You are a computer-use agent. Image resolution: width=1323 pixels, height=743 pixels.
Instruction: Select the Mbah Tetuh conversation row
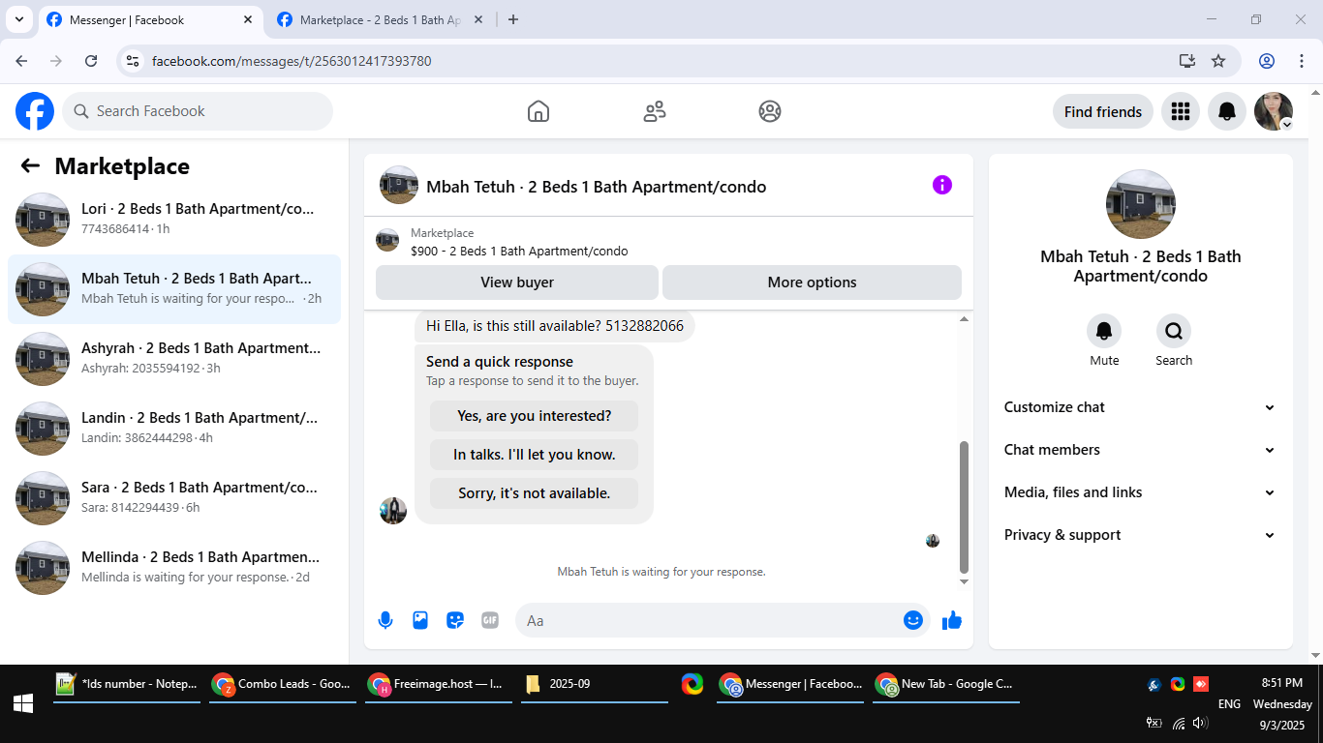[174, 289]
